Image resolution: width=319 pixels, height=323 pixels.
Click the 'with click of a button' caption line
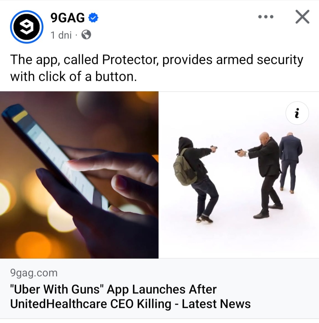[x=74, y=77]
